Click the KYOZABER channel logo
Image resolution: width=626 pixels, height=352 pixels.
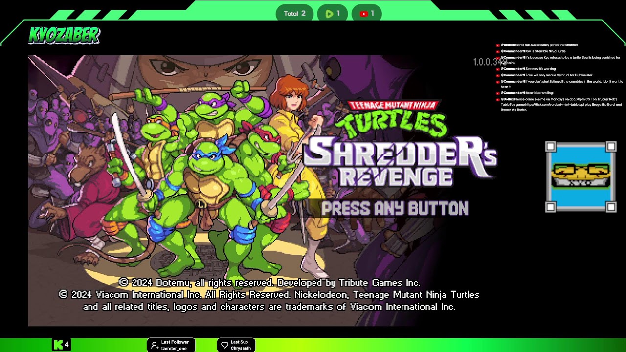64,35
